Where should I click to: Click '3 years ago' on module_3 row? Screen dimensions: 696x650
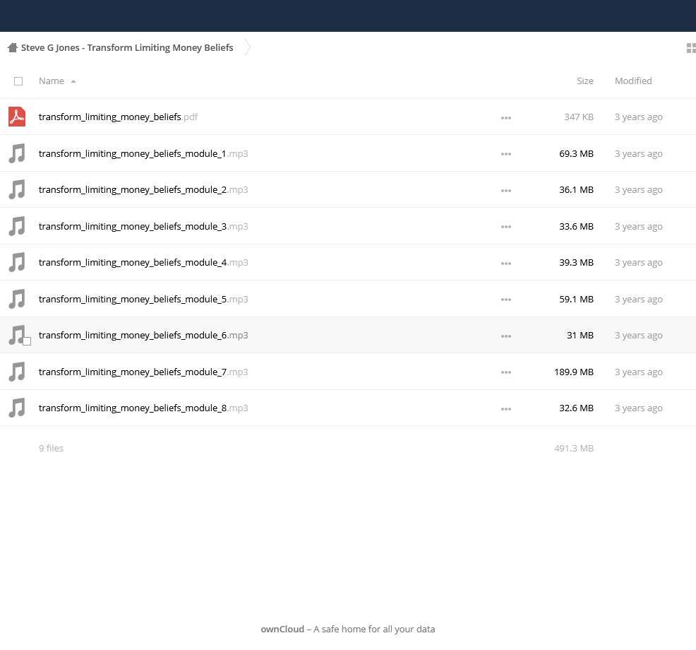(638, 226)
